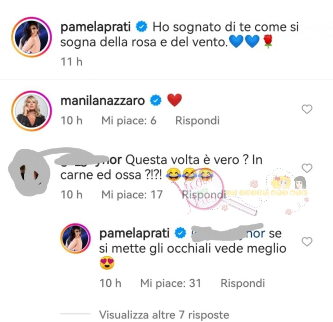View likes 'Mi piace: 17'
333x322 pixels.
[x=132, y=195]
